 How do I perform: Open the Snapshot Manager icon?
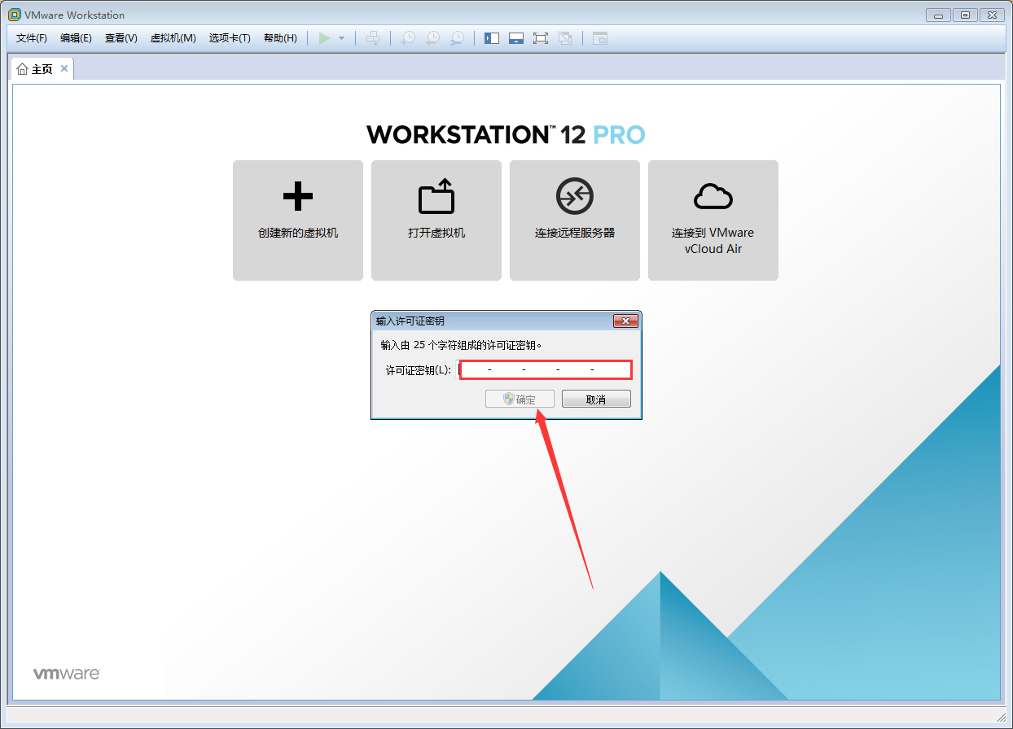(x=457, y=37)
